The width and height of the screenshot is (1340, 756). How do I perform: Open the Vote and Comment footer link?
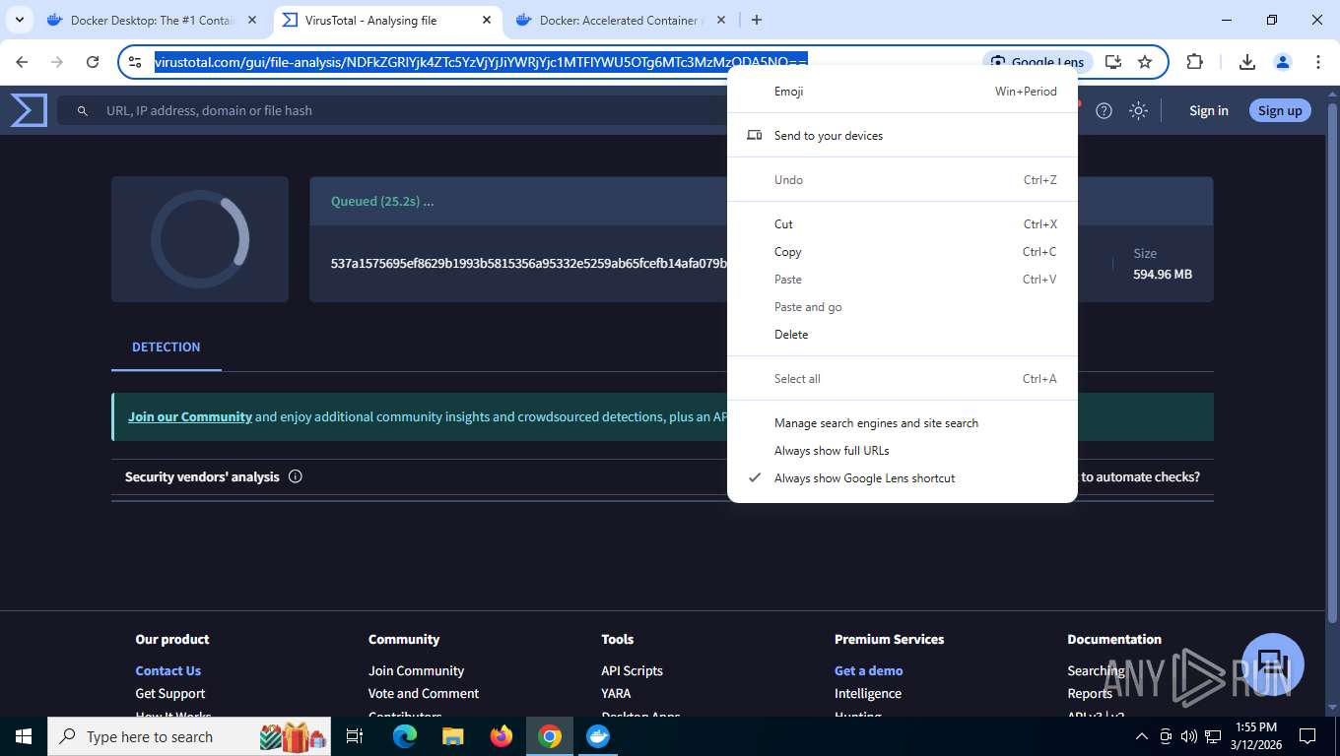click(424, 693)
